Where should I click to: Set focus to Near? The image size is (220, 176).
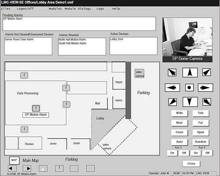click(x=180, y=123)
